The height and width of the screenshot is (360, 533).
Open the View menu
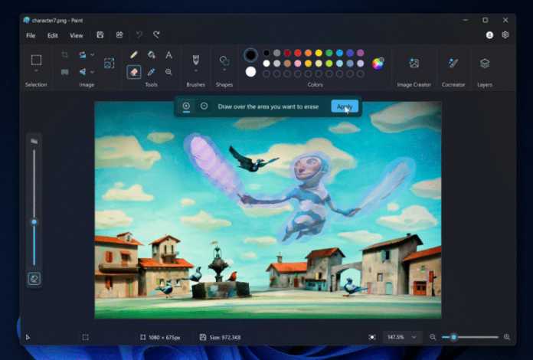click(x=77, y=35)
